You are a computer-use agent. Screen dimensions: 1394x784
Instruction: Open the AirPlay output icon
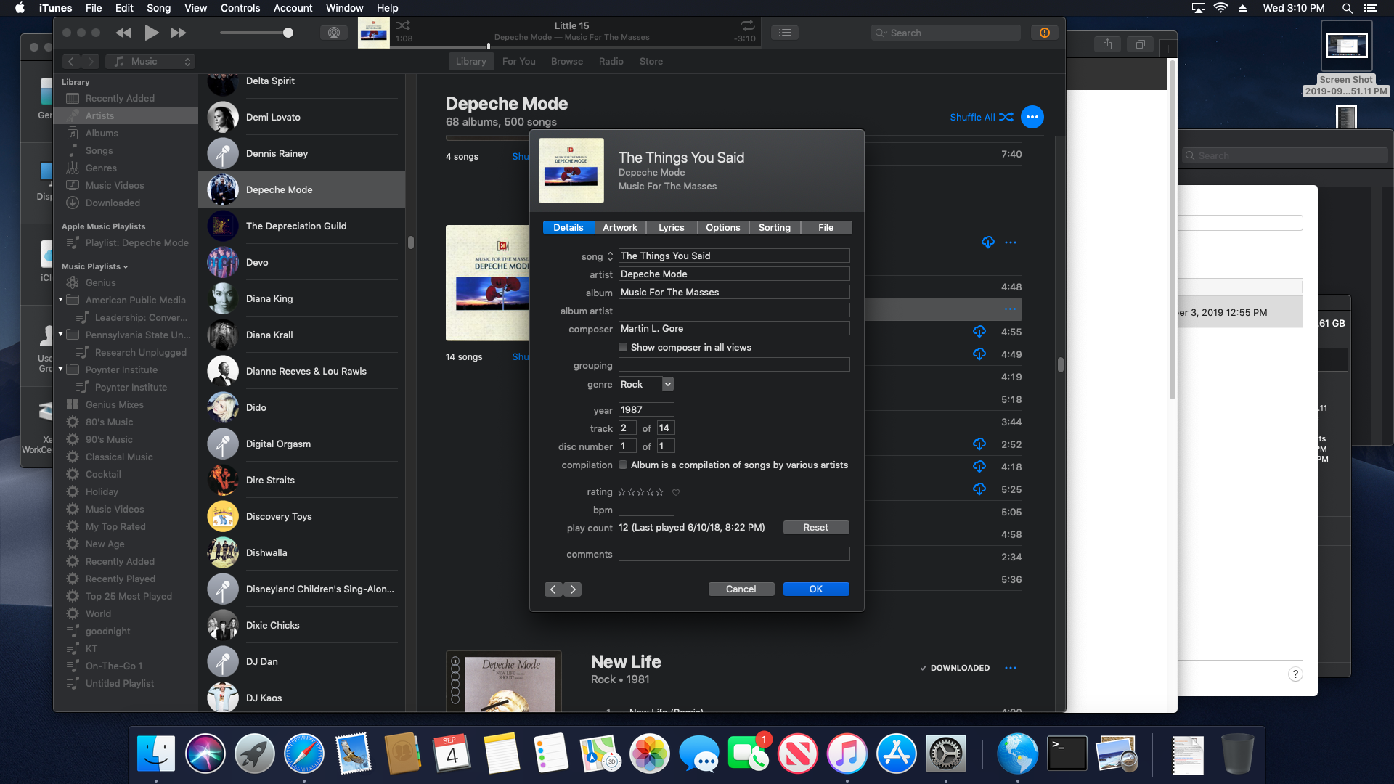[334, 33]
